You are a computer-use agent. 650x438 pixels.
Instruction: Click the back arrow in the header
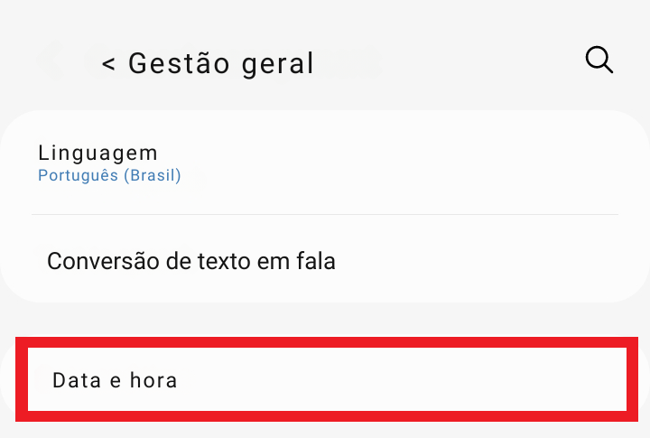(109, 64)
